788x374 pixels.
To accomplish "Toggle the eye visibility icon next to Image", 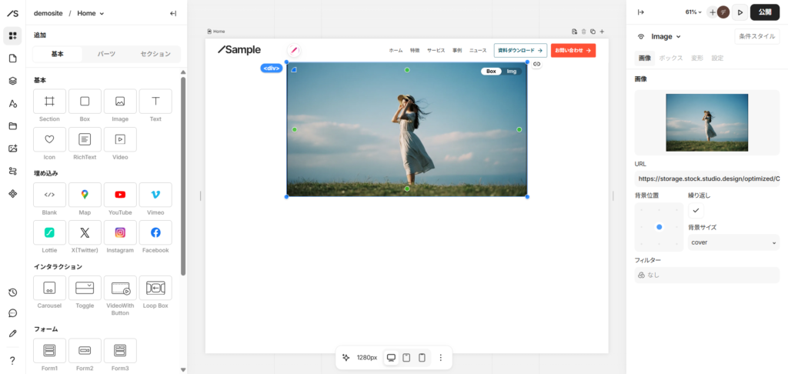I will (x=641, y=37).
